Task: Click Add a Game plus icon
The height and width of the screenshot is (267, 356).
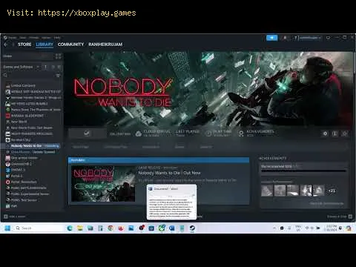Action: click(6, 217)
